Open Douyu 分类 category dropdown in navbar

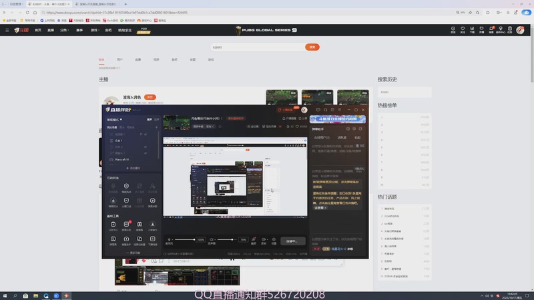click(64, 30)
